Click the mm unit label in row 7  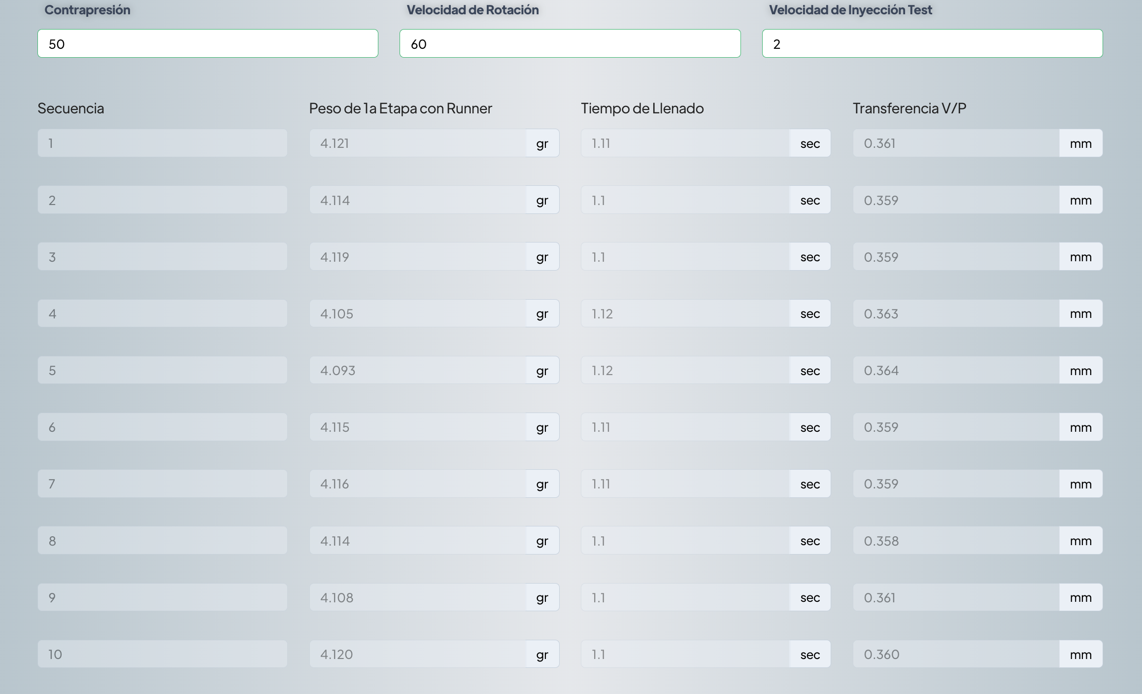point(1080,484)
